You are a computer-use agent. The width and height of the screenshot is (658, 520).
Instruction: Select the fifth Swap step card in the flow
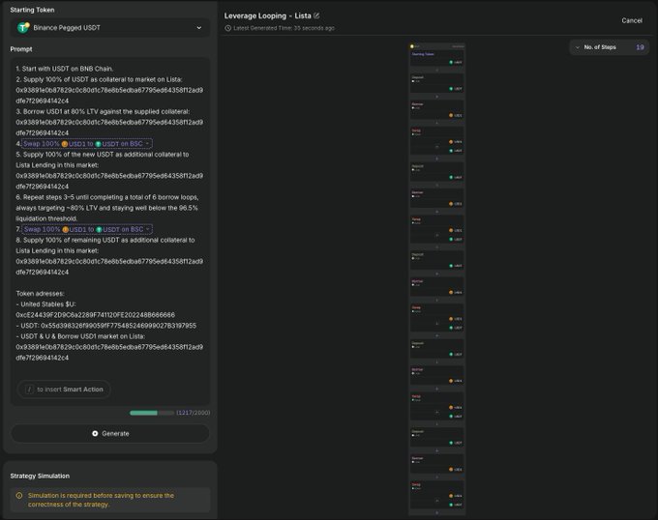(436, 495)
